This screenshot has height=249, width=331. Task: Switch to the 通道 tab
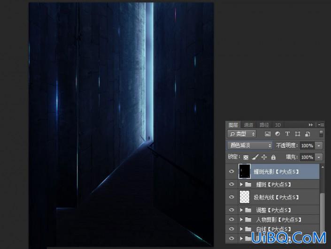pyautogui.click(x=248, y=125)
